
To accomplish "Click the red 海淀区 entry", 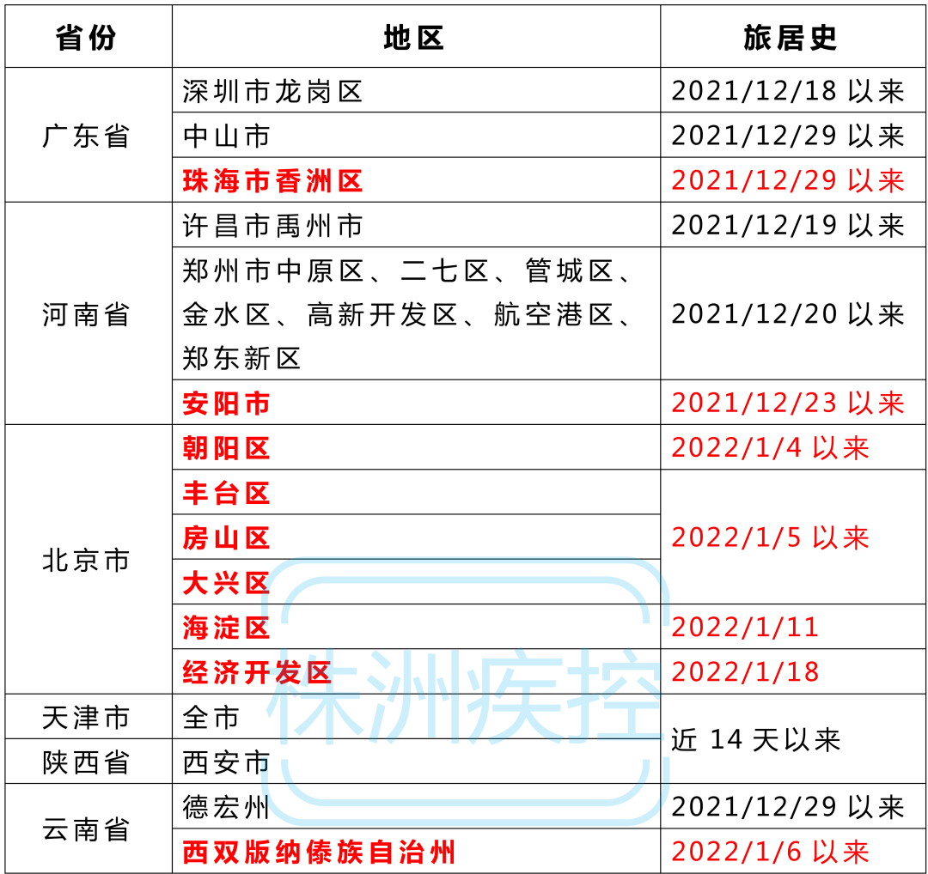I will [227, 628].
